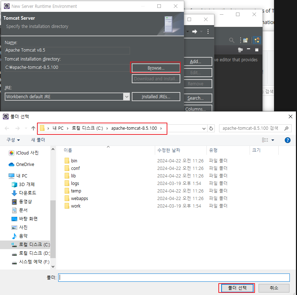Click Remove in the runtime environments window
Viewport: 297px width, 295px height.
198,84
